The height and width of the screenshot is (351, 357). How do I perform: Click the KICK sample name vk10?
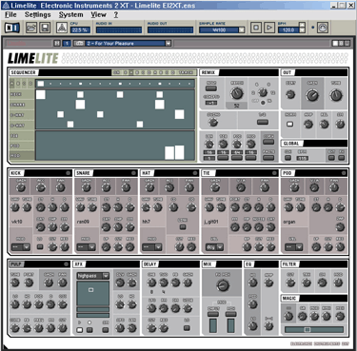pyautogui.click(x=16, y=222)
